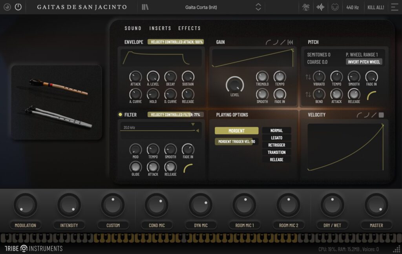Toggle the Mordent button
Image resolution: width=402 pixels, height=254 pixels.
236,131
